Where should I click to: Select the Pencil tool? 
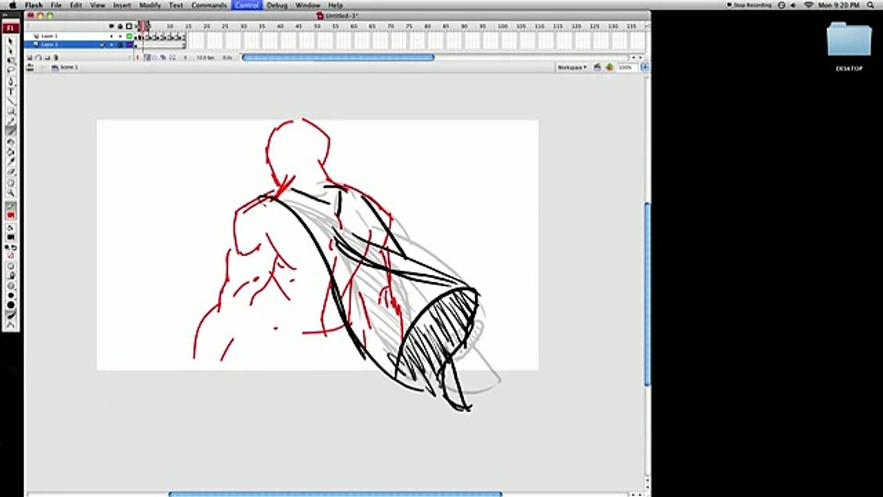click(10, 120)
